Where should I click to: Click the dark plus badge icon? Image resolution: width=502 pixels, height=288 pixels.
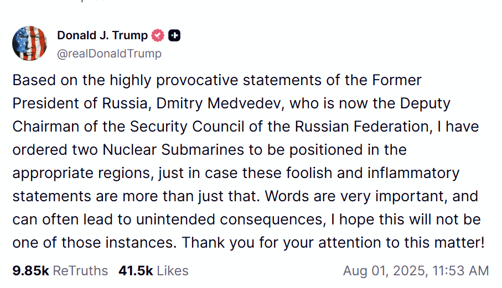pyautogui.click(x=174, y=35)
